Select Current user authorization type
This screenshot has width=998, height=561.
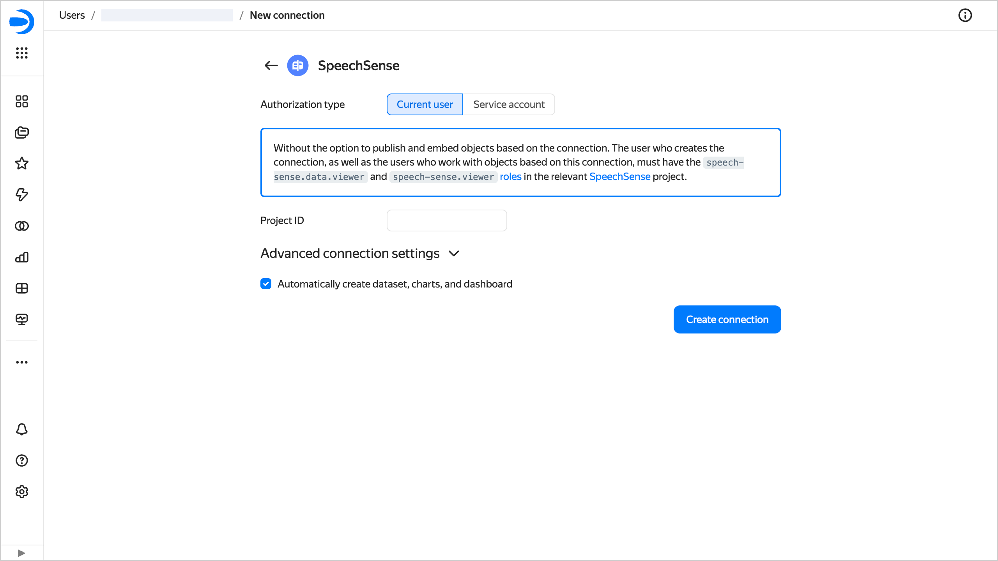pos(425,104)
